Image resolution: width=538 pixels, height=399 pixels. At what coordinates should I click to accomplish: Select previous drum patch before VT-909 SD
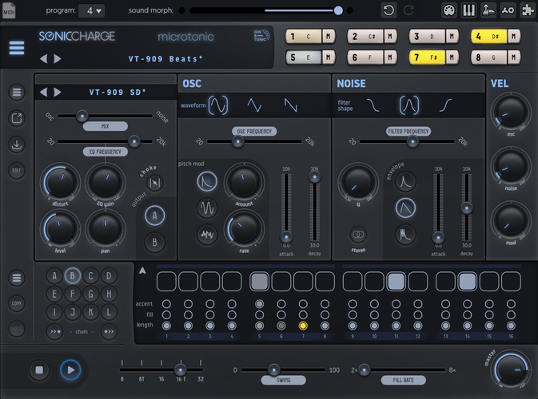coord(44,92)
